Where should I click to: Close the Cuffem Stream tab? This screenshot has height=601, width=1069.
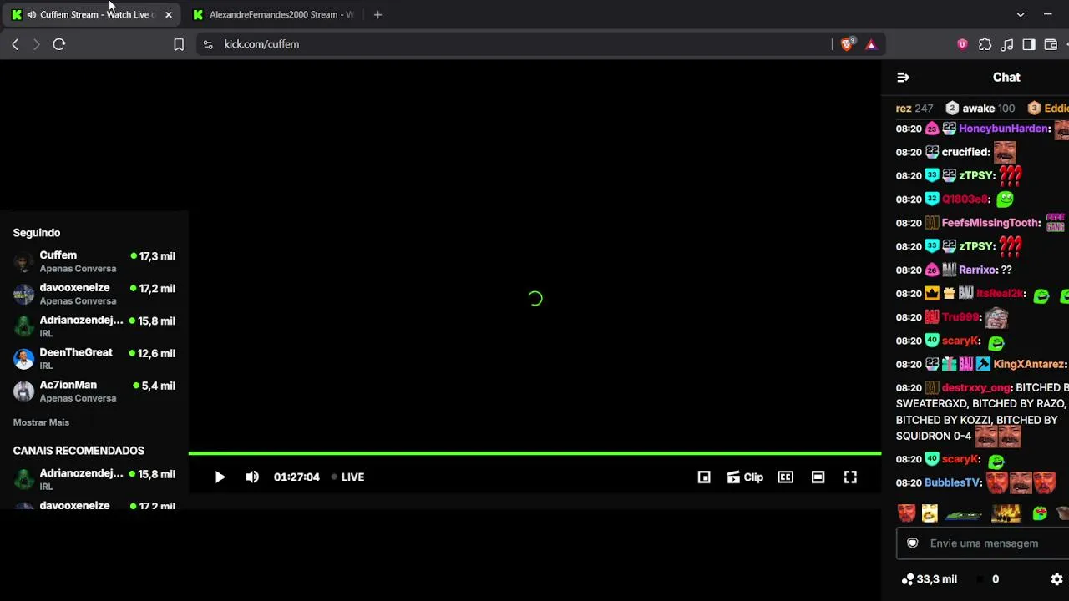[x=168, y=14]
